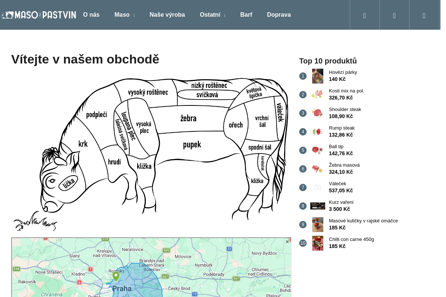Click the 326,70 Kč price
This screenshot has height=297, width=446.
(341, 98)
